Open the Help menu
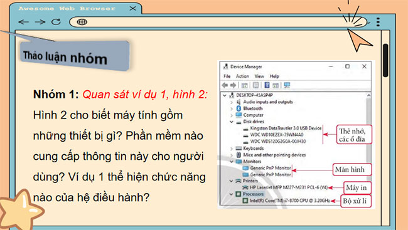Viewport: 408px width, 230px height. tap(274, 76)
